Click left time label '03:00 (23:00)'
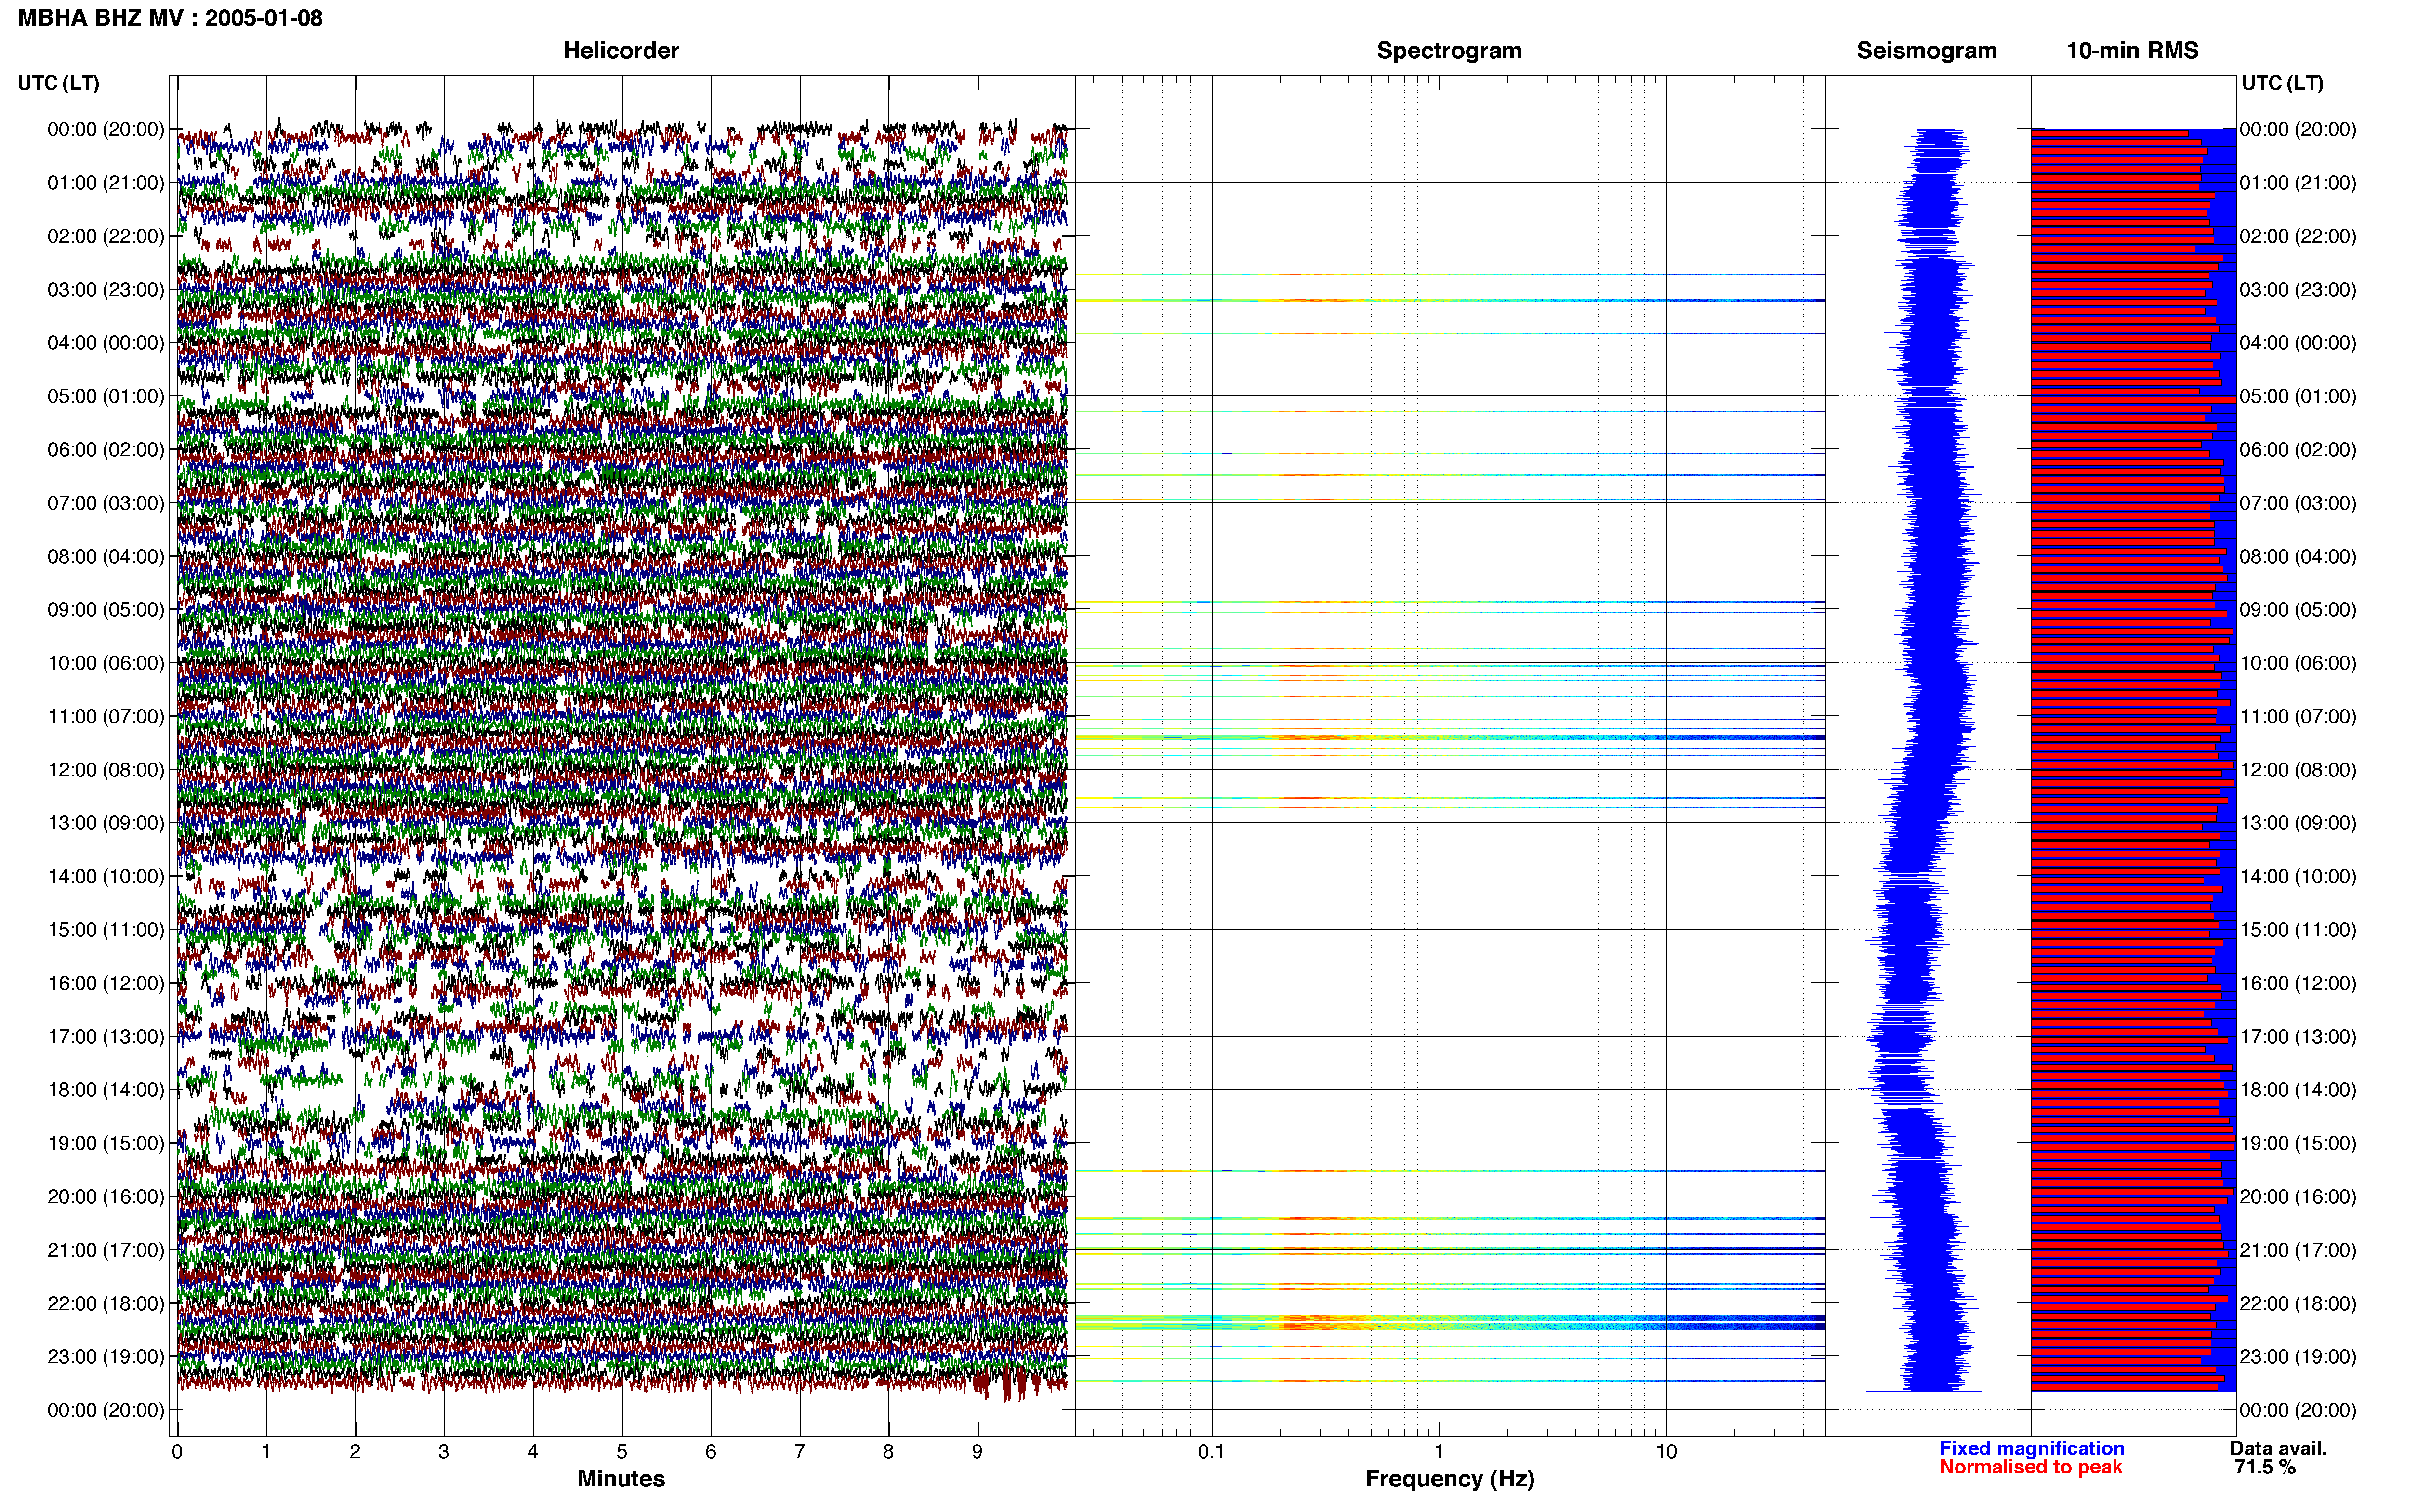This screenshot has height=1512, width=2418. click(x=106, y=289)
